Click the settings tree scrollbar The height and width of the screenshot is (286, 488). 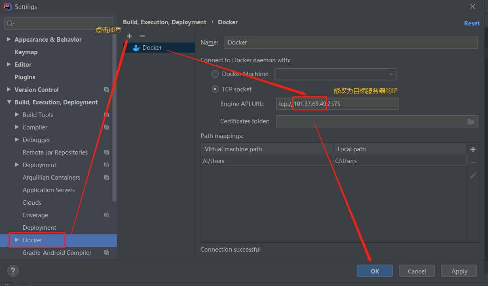pyautogui.click(x=115, y=117)
